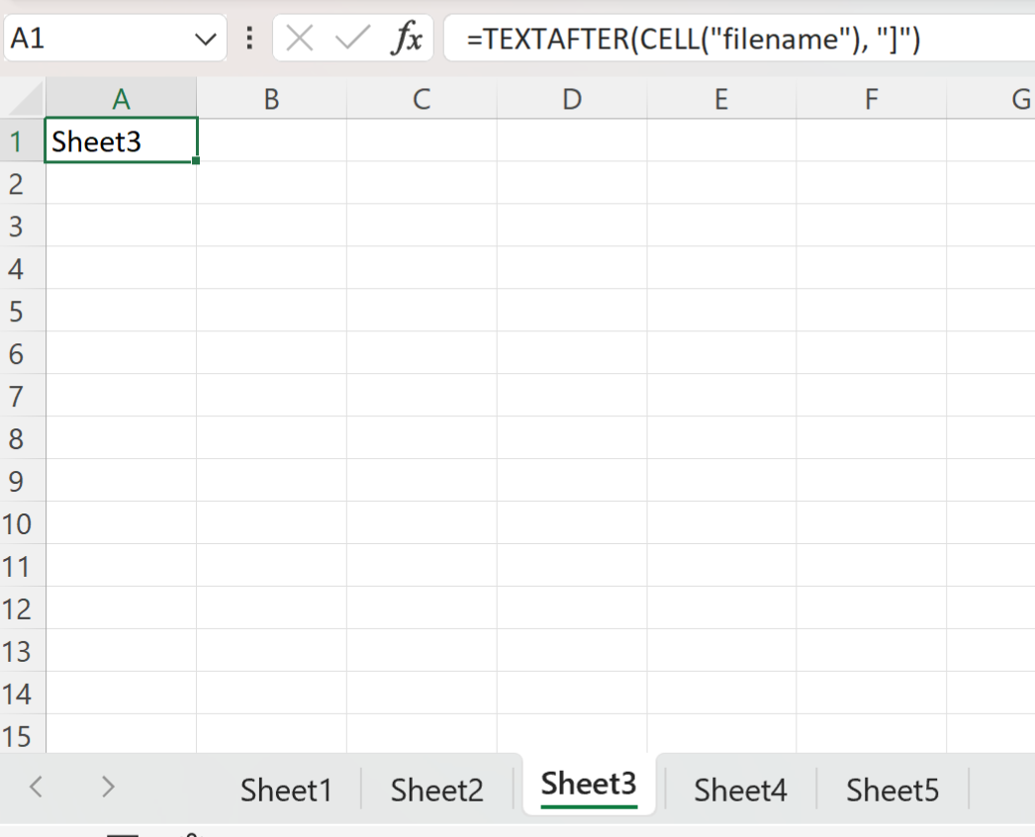Click the green fill handle on cell A1
1035x837 pixels.
(195, 160)
